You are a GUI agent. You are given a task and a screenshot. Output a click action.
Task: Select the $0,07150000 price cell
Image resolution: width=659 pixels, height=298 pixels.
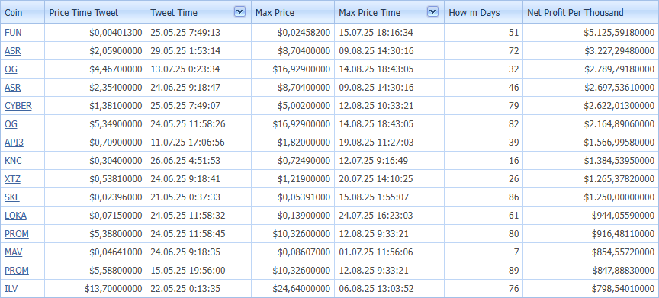coord(95,216)
